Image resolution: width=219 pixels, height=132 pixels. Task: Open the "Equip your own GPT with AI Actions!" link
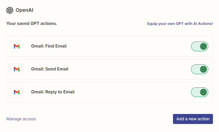(180, 23)
